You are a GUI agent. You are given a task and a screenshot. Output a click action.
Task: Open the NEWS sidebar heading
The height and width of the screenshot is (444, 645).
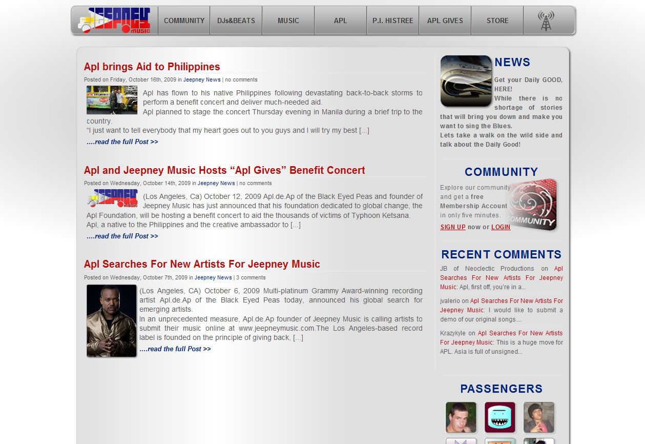[512, 63]
